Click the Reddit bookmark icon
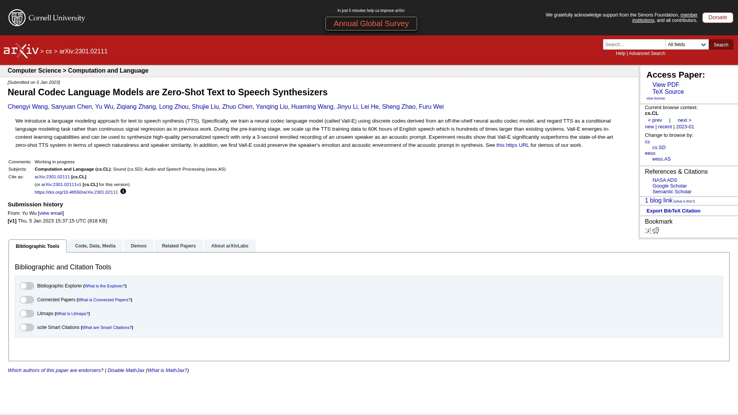The width and height of the screenshot is (738, 415). (x=656, y=231)
